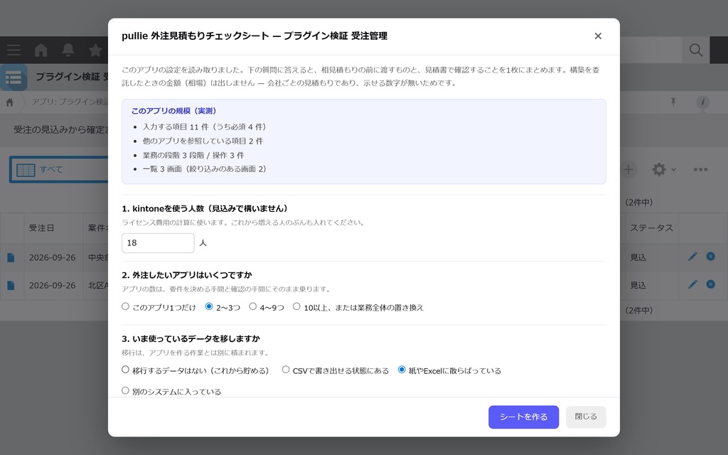Viewport: 728px width, 455px height.
Task: Click the app list icon beside プラグイン検証
Action: pyautogui.click(x=14, y=77)
